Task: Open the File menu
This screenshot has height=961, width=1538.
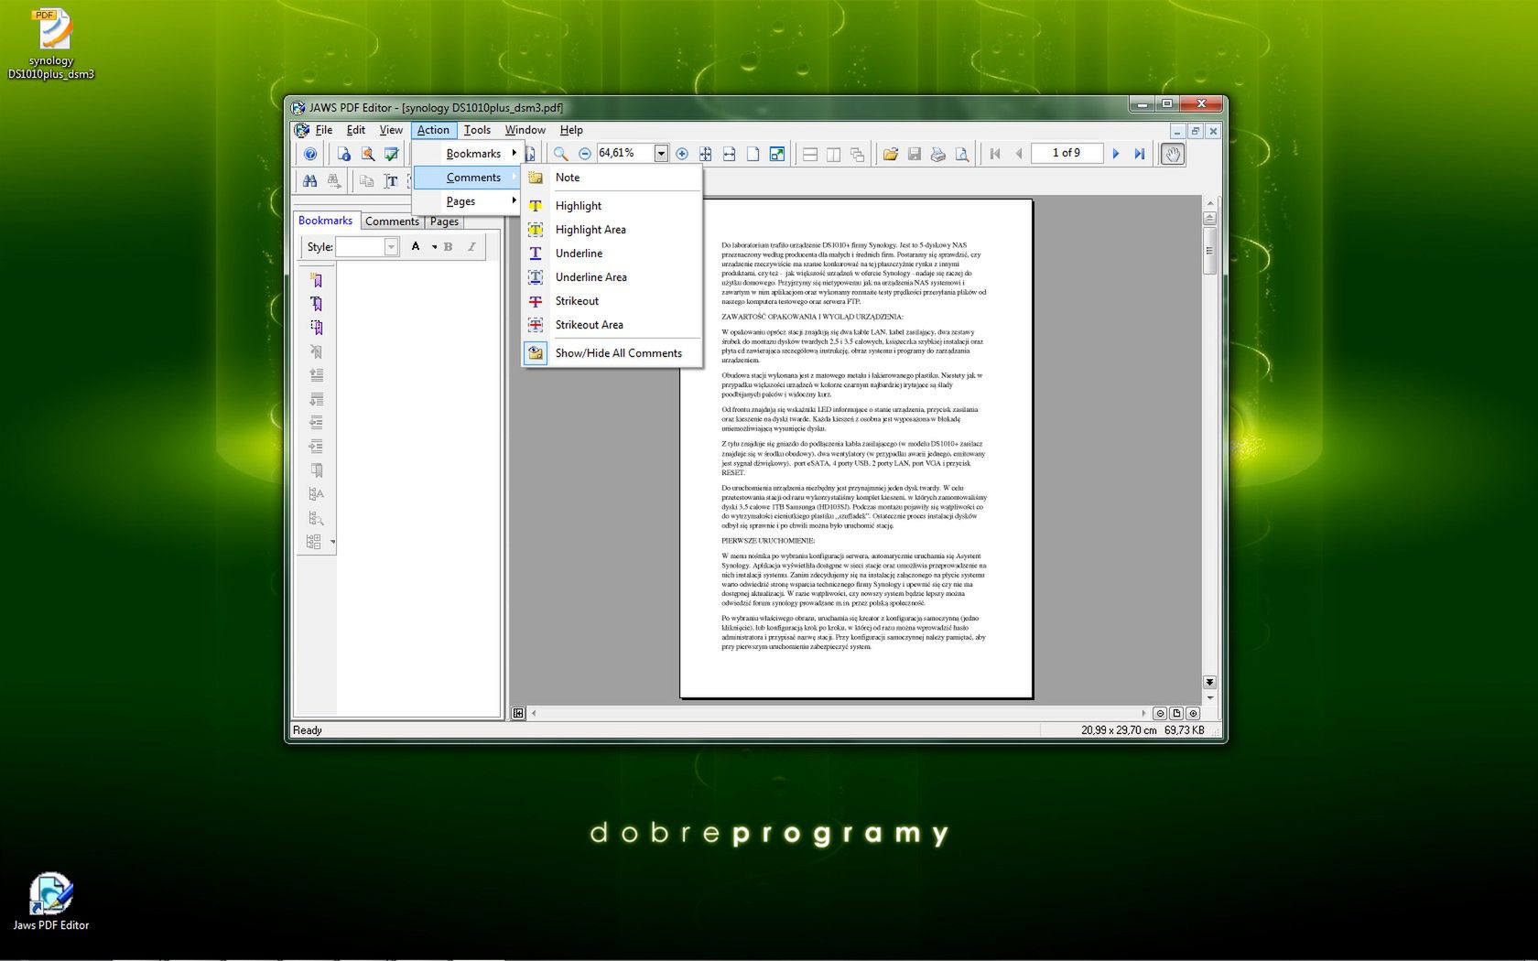Action: pos(323,130)
